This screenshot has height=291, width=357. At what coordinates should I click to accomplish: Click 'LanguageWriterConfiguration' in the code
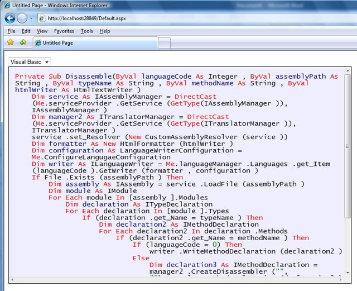pyautogui.click(x=177, y=150)
